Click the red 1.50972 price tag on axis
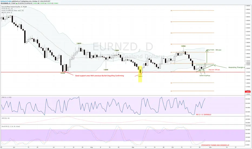 [247, 92]
